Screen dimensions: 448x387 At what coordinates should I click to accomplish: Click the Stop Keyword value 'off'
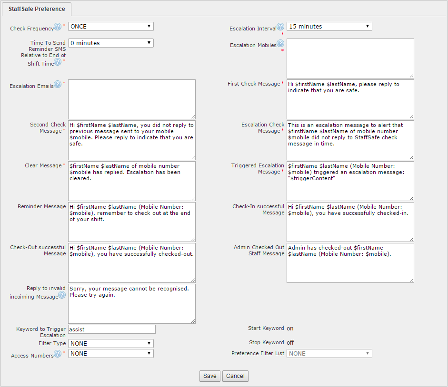290,342
